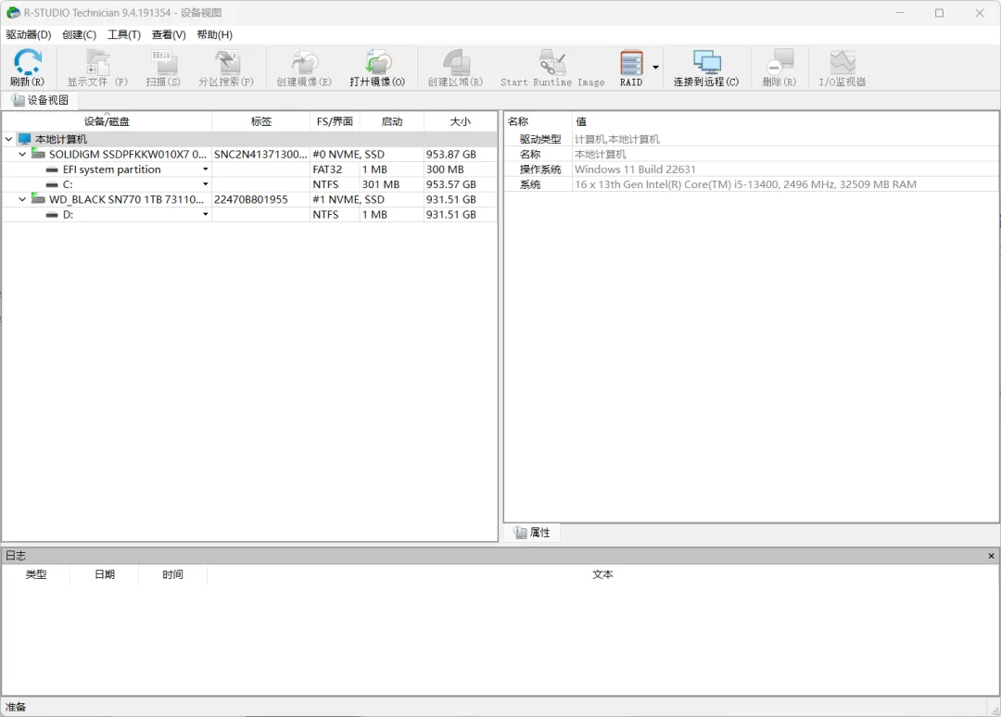This screenshot has width=1001, height=717.
Task: Select the RAID toolbar icon
Action: [629, 67]
